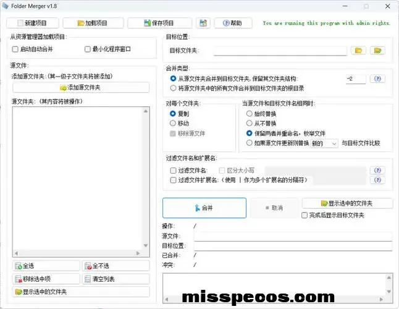Click 移除选中项 button
The width and height of the screenshot is (399, 309).
click(46, 279)
